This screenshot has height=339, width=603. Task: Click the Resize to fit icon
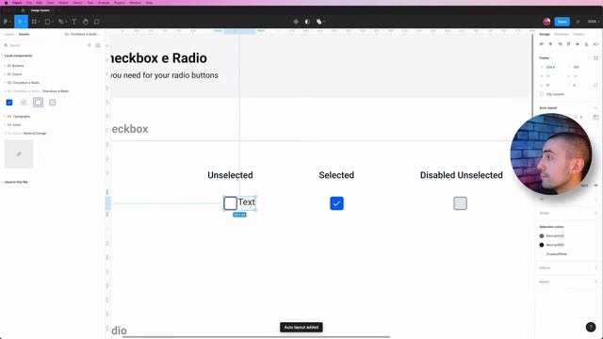click(x=595, y=58)
